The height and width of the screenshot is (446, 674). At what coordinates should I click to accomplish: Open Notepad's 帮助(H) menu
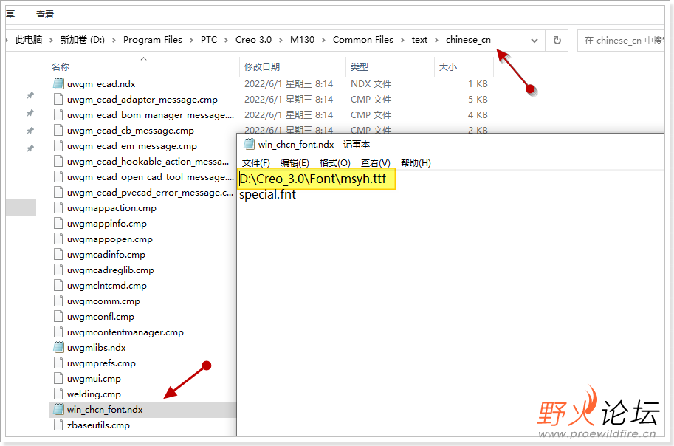pyautogui.click(x=416, y=163)
